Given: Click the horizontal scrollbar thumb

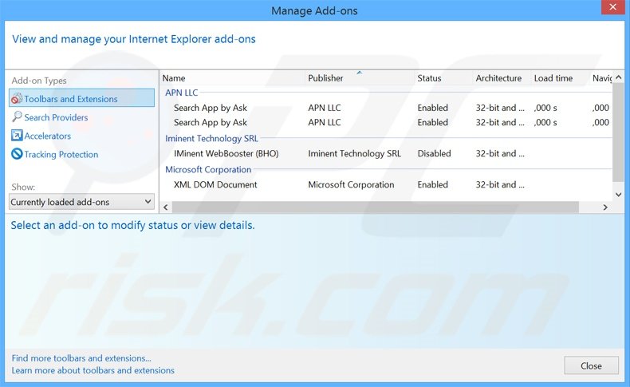Looking at the screenshot, I should 376,207.
